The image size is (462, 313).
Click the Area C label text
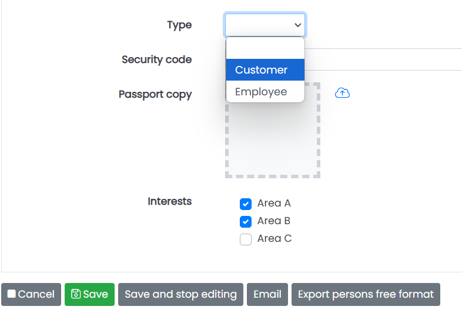pyautogui.click(x=274, y=238)
